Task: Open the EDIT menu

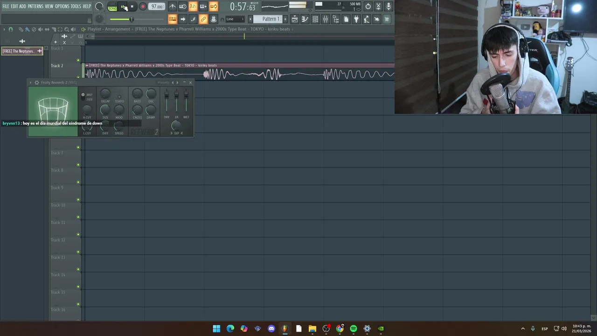Action: click(14, 6)
